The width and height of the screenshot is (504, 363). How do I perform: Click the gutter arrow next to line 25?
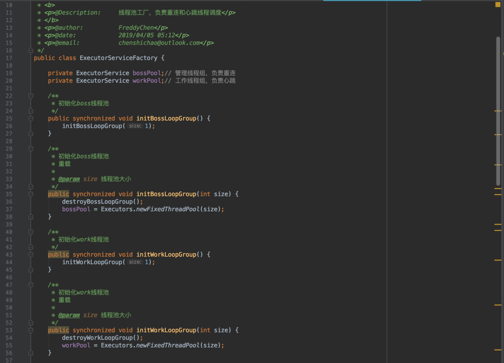[30, 119]
